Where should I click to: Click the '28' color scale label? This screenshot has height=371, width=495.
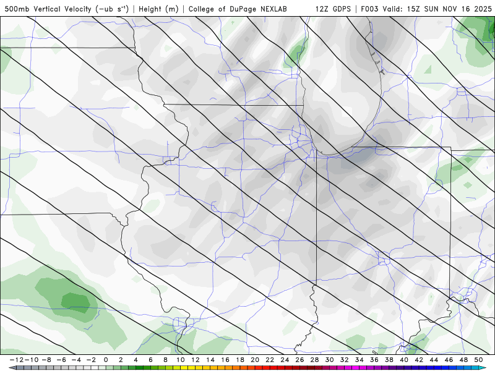[x=315, y=360]
